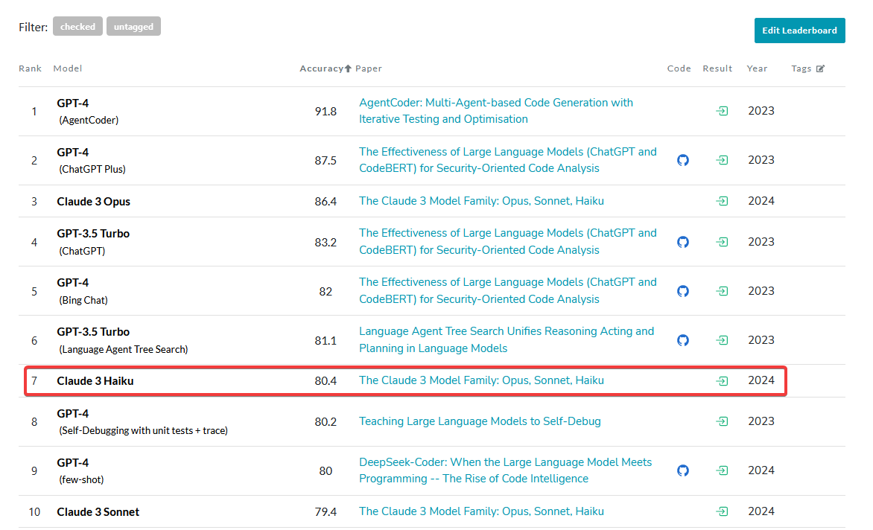
Task: Click the Accuracy sort arrow icon
Action: pos(348,68)
